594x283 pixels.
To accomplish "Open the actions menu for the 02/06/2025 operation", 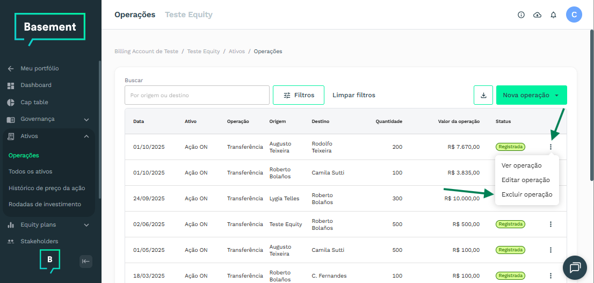I will pyautogui.click(x=550, y=224).
